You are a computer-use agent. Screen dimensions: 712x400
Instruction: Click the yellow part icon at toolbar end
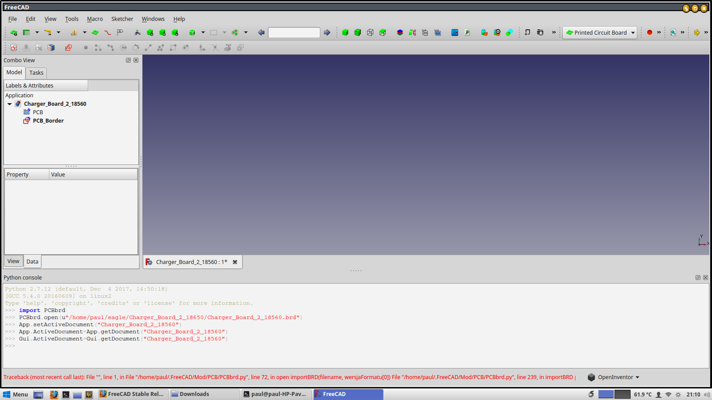(x=697, y=32)
